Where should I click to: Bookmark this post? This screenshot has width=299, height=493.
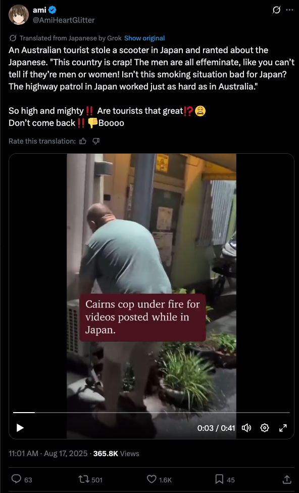(225, 480)
